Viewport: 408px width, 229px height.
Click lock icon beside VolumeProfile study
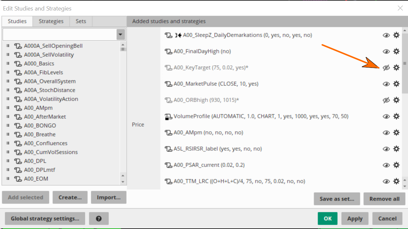click(x=168, y=116)
